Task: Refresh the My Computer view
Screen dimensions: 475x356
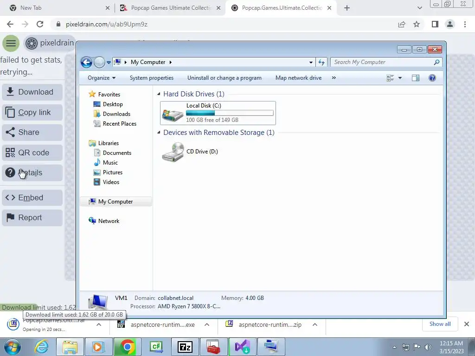Action: pyautogui.click(x=321, y=63)
